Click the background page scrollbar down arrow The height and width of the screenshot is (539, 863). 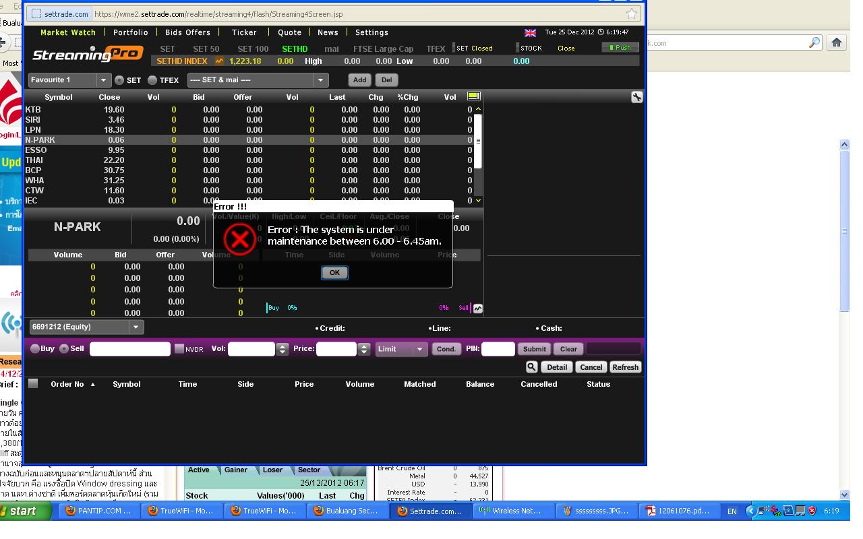point(844,495)
